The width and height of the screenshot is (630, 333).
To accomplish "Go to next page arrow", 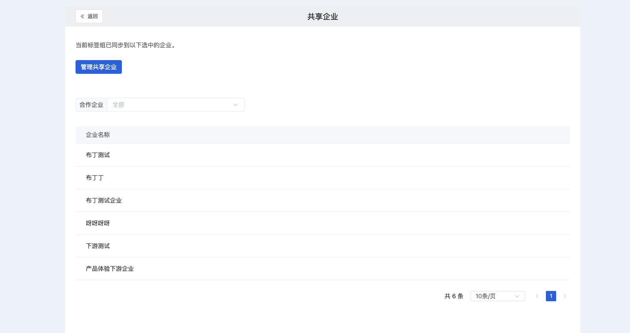I will point(565,296).
